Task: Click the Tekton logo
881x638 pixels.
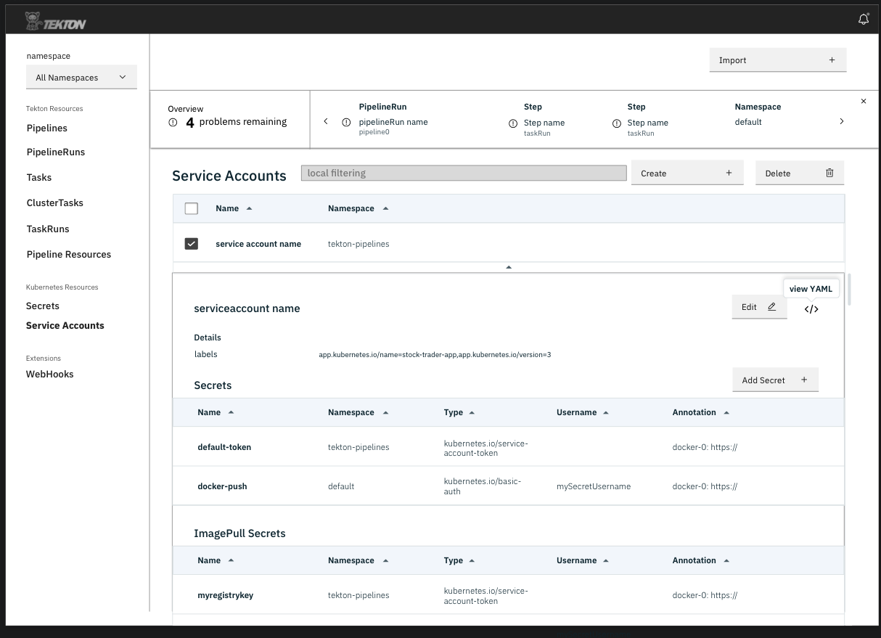Action: [x=56, y=20]
